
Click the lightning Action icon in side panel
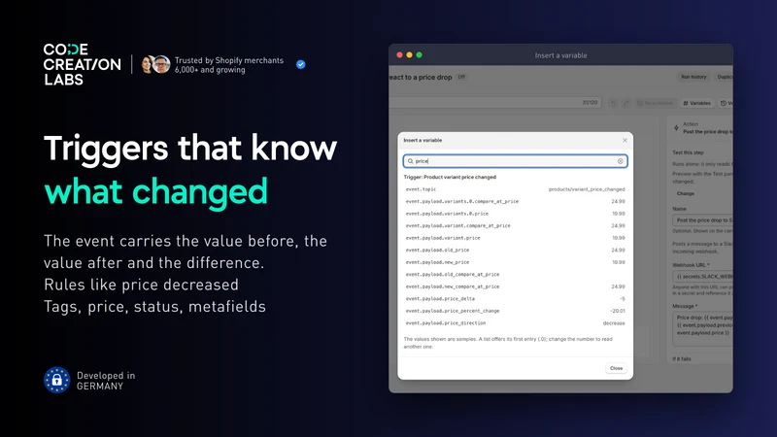[676, 128]
